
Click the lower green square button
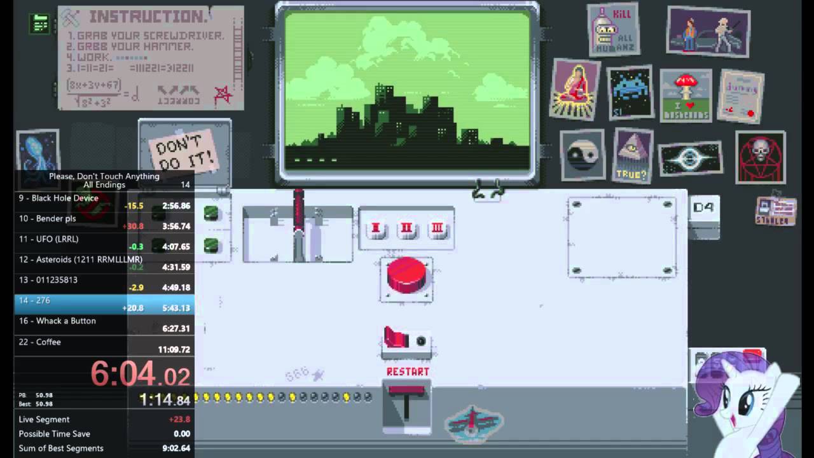(x=211, y=245)
